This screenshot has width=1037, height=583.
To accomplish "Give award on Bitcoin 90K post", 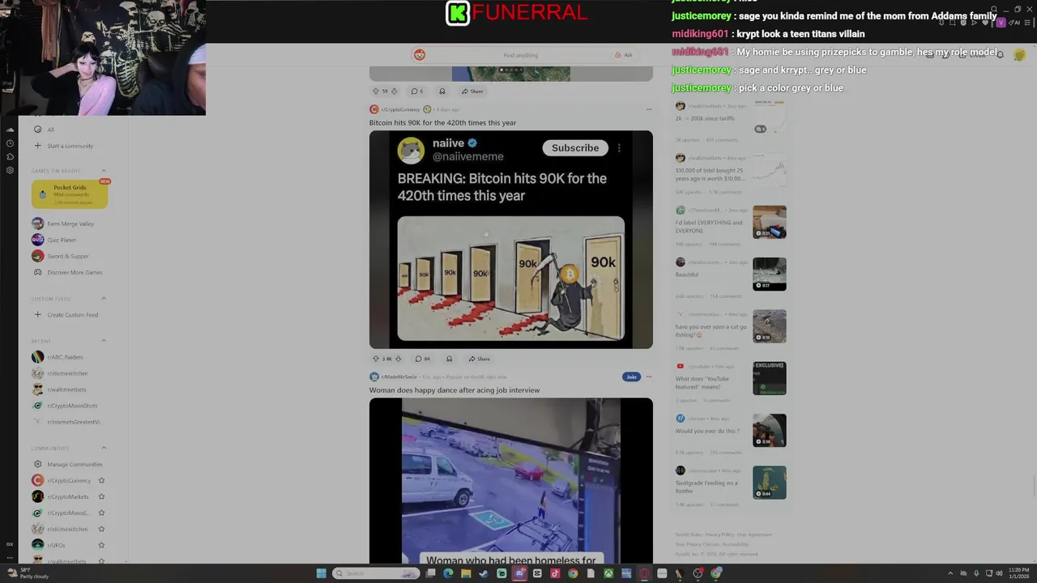I will tap(449, 359).
